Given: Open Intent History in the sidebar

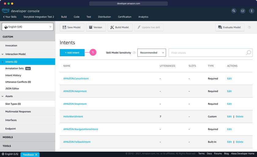Looking at the screenshot, I should (13, 75).
